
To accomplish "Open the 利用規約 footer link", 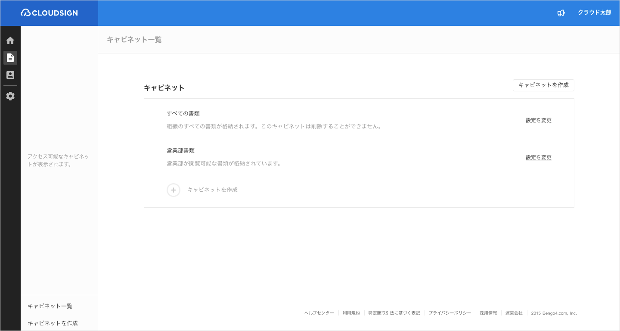I will pyautogui.click(x=351, y=313).
